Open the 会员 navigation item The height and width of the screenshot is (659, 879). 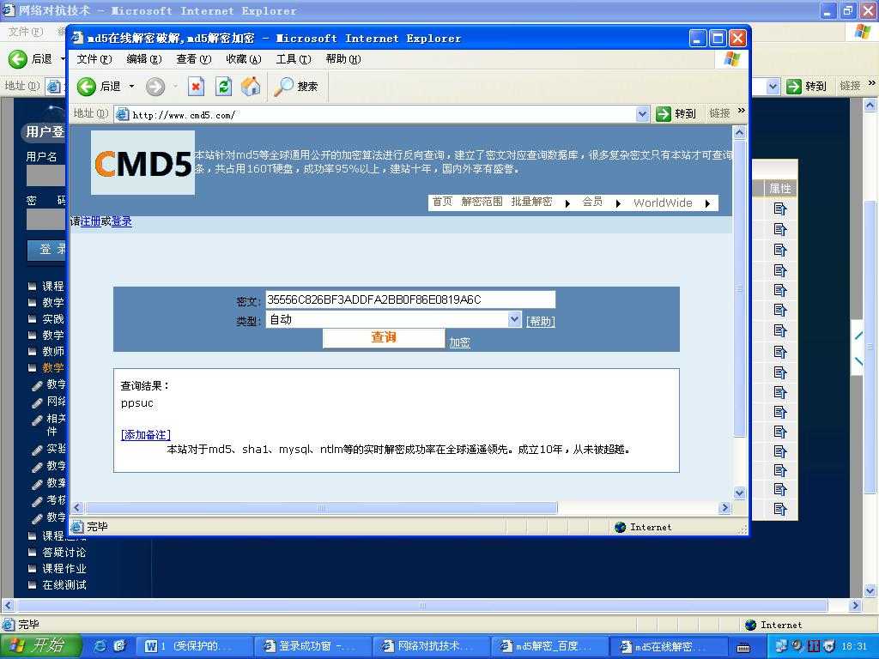tap(592, 202)
